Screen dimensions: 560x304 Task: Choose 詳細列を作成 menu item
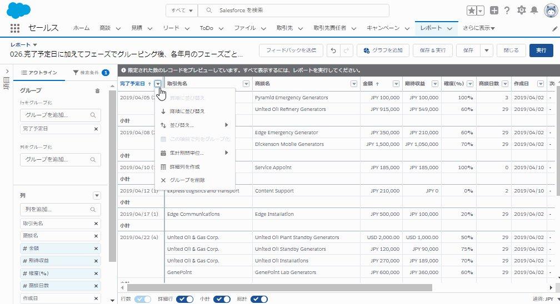(x=195, y=167)
